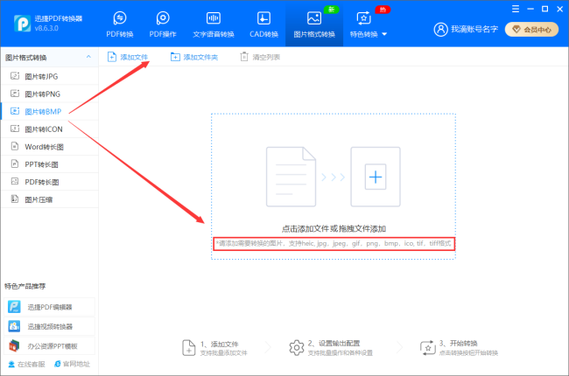Click the 图片转ICON item icon
The image size is (569, 376).
pyautogui.click(x=15, y=129)
